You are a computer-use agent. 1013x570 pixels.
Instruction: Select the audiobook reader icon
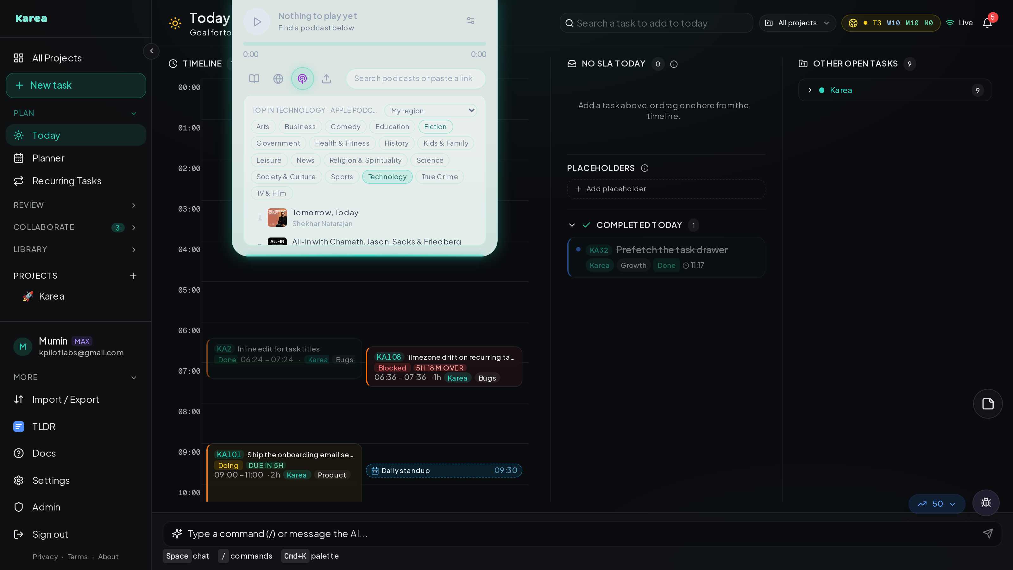254,79
